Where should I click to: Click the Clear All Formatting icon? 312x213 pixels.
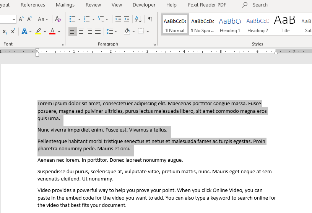tap(58, 19)
